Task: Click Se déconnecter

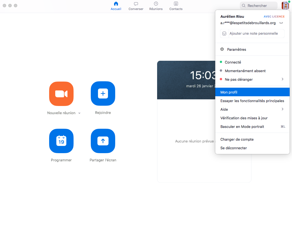Action: pos(233,148)
